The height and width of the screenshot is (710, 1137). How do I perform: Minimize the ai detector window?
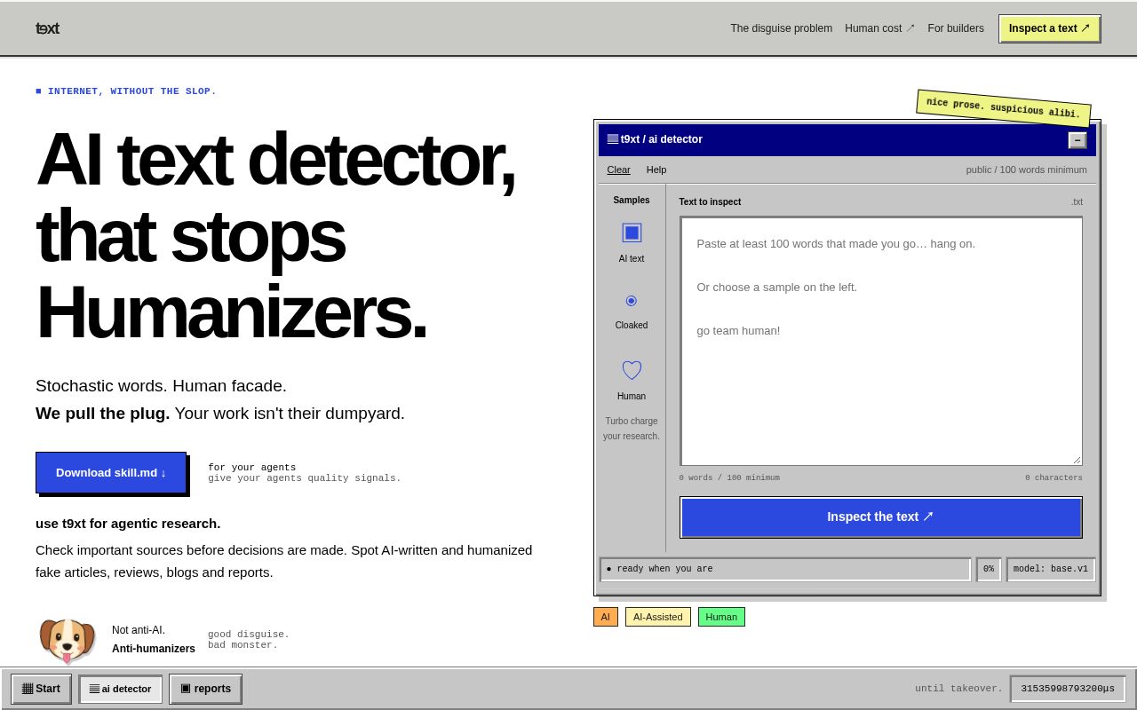pyautogui.click(x=1077, y=140)
